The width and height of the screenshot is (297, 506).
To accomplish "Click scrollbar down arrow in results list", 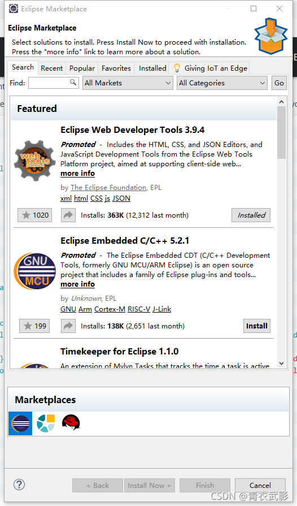I will [x=281, y=363].
